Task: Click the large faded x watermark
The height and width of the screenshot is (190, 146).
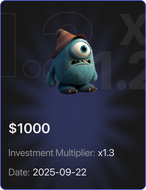Action: (x=133, y=29)
